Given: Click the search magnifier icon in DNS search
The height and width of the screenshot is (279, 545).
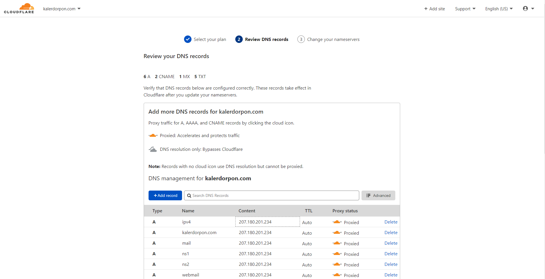Looking at the screenshot, I should click(189, 196).
